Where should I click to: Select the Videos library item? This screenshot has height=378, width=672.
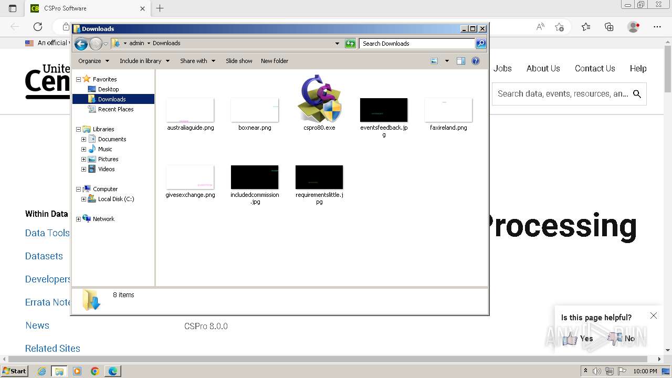pos(106,169)
